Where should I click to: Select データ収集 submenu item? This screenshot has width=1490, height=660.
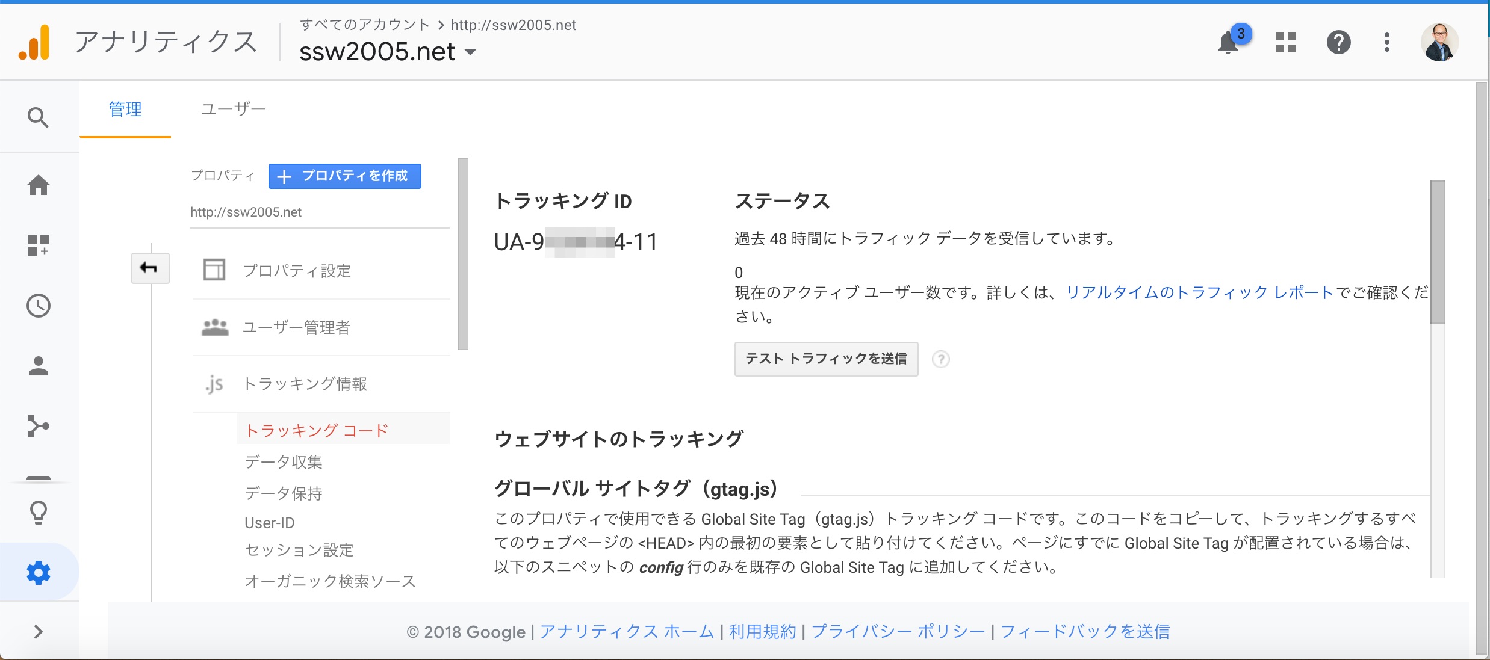point(283,462)
